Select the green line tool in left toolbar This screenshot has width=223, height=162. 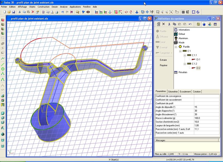tap(3, 64)
